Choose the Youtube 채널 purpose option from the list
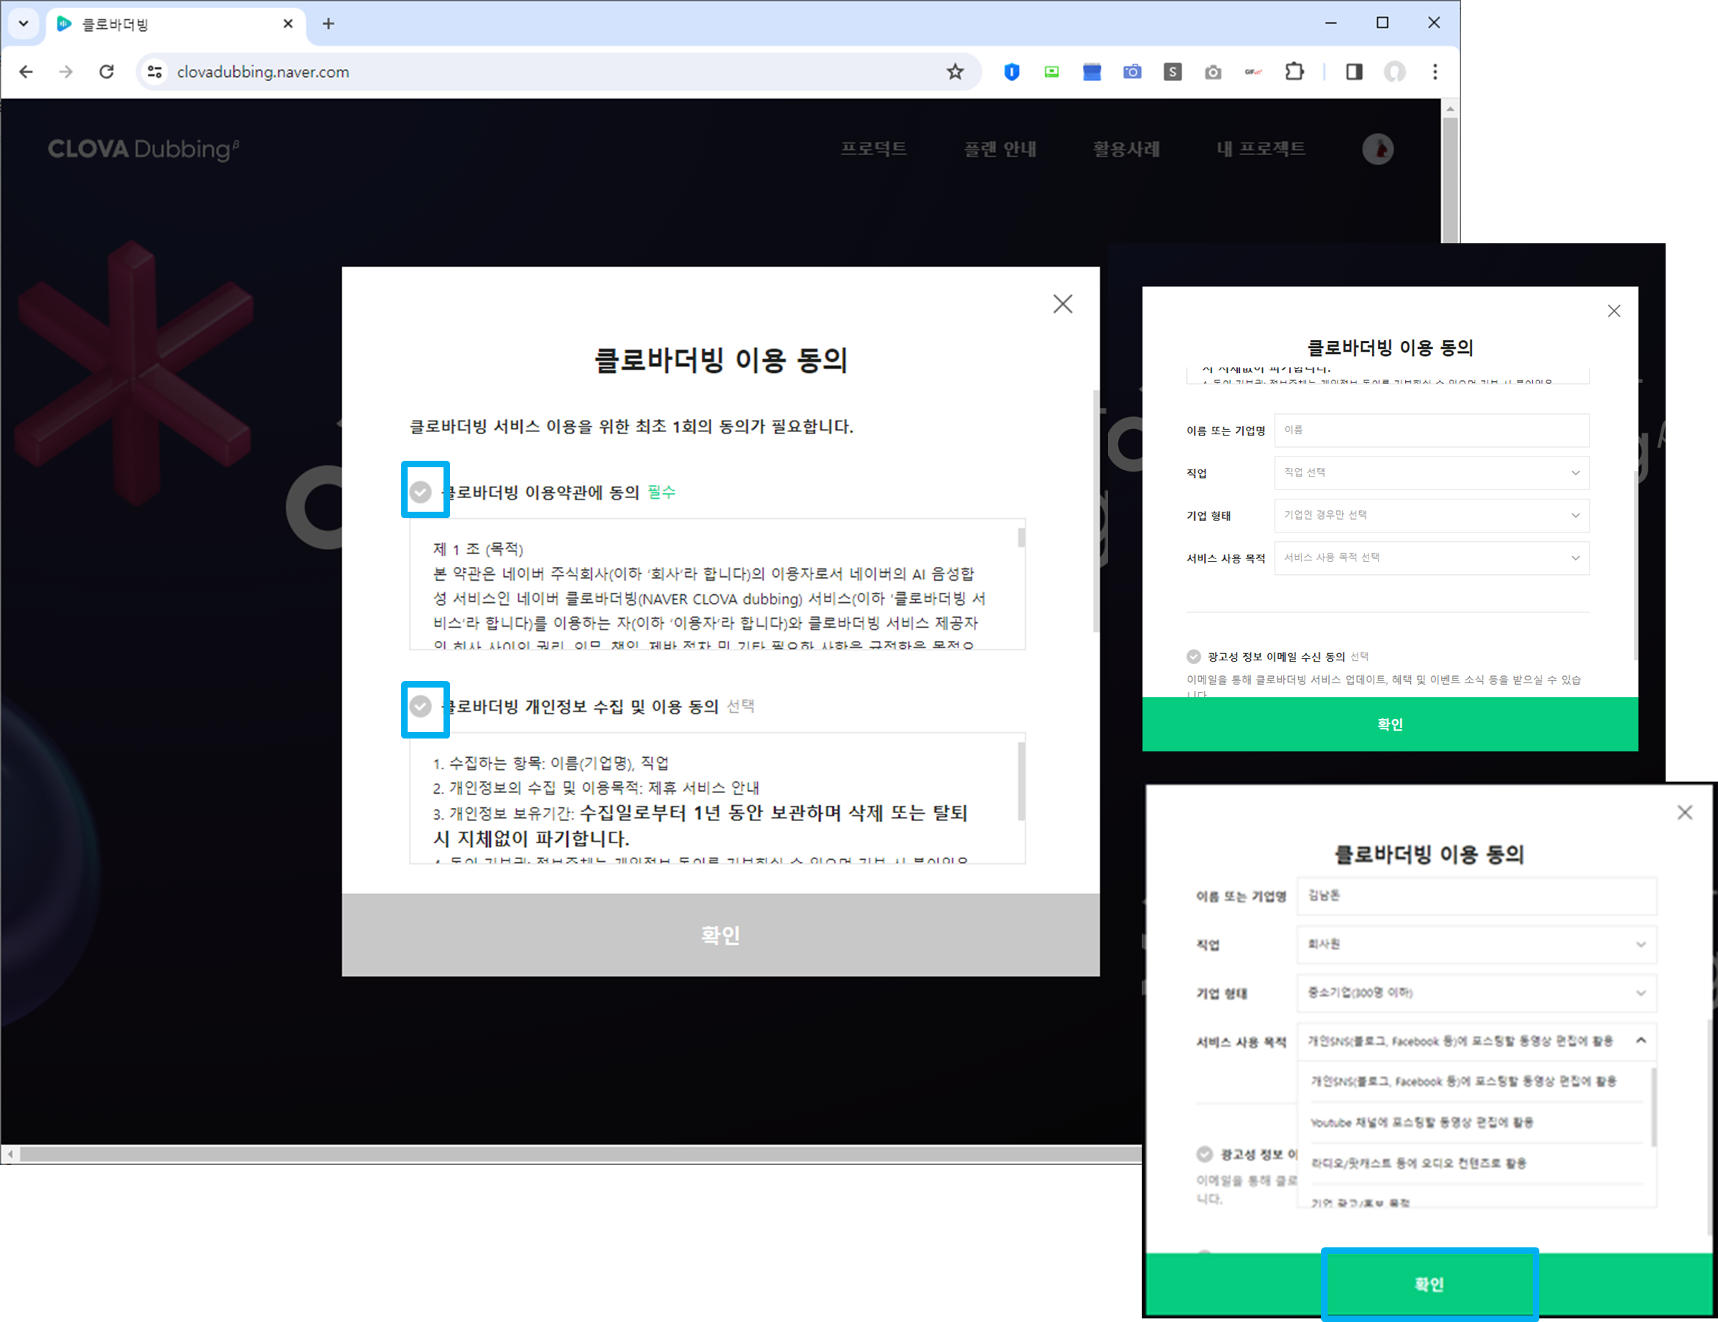Viewport: 1718px width, 1322px height. click(x=1421, y=1122)
